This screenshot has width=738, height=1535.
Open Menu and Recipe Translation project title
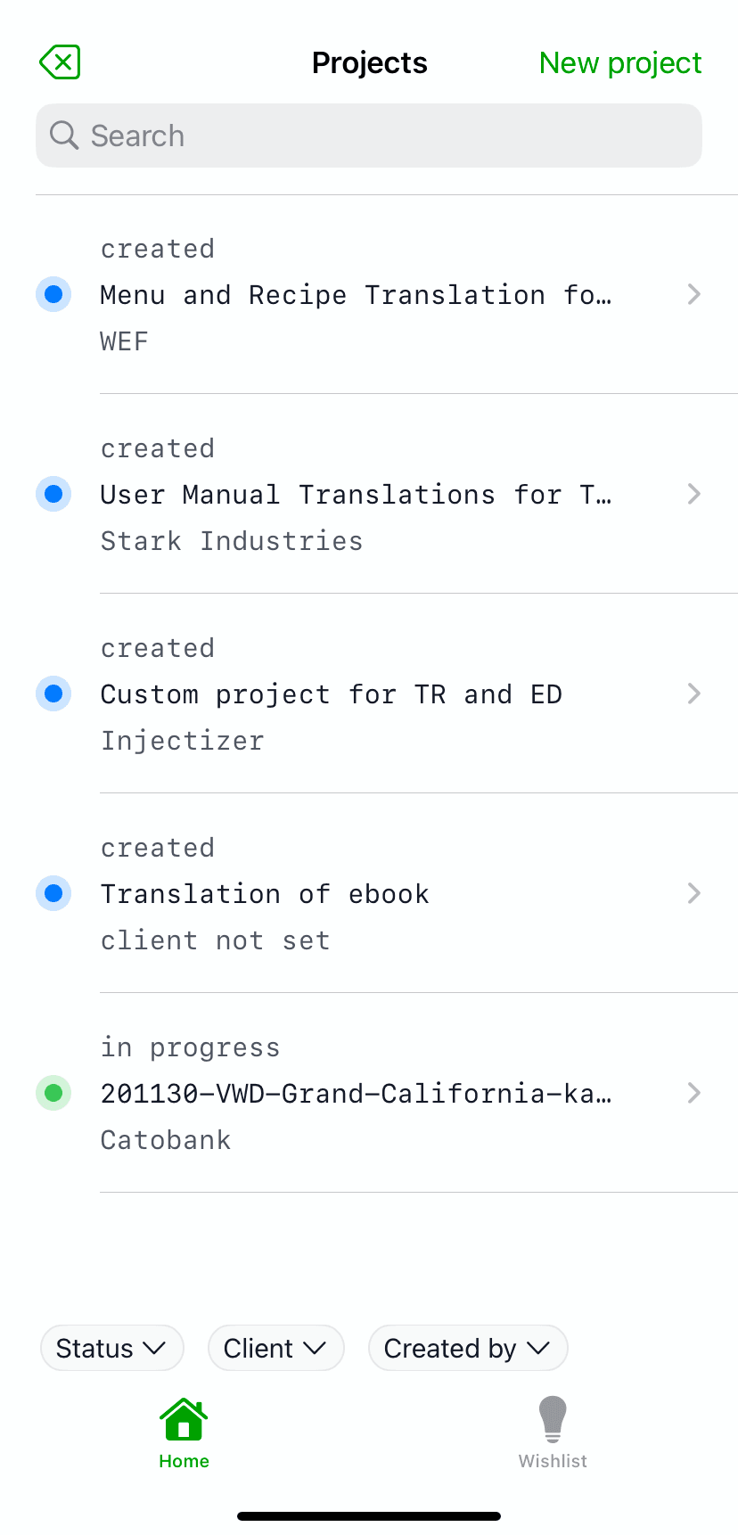[355, 295]
